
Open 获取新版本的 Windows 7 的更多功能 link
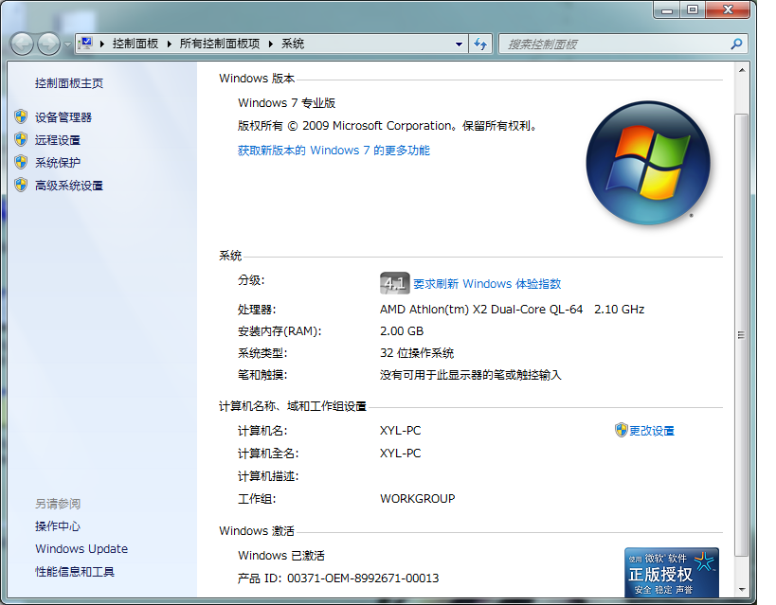coord(334,151)
